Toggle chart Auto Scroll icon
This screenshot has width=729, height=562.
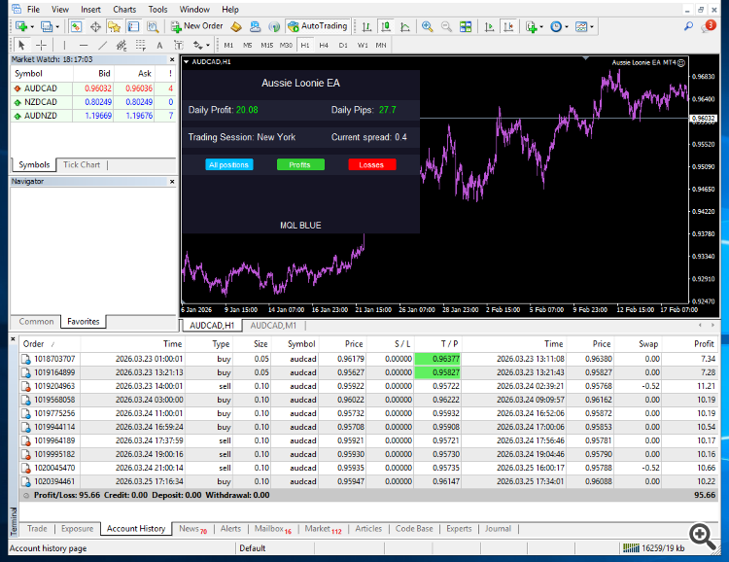click(489, 26)
